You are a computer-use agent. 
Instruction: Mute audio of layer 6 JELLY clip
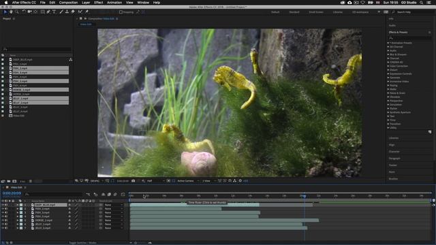click(x=6, y=224)
